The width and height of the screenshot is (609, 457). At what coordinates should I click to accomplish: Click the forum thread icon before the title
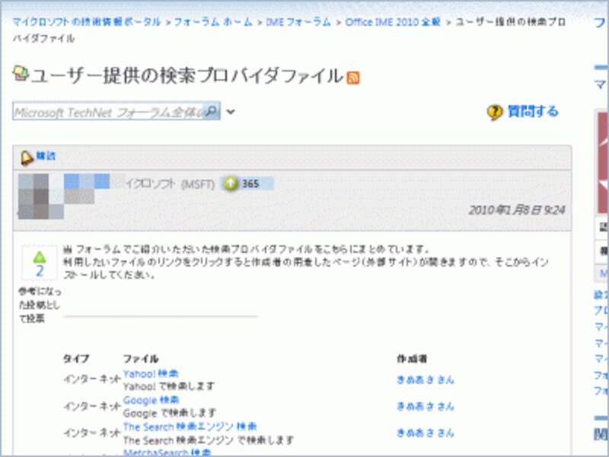(21, 72)
